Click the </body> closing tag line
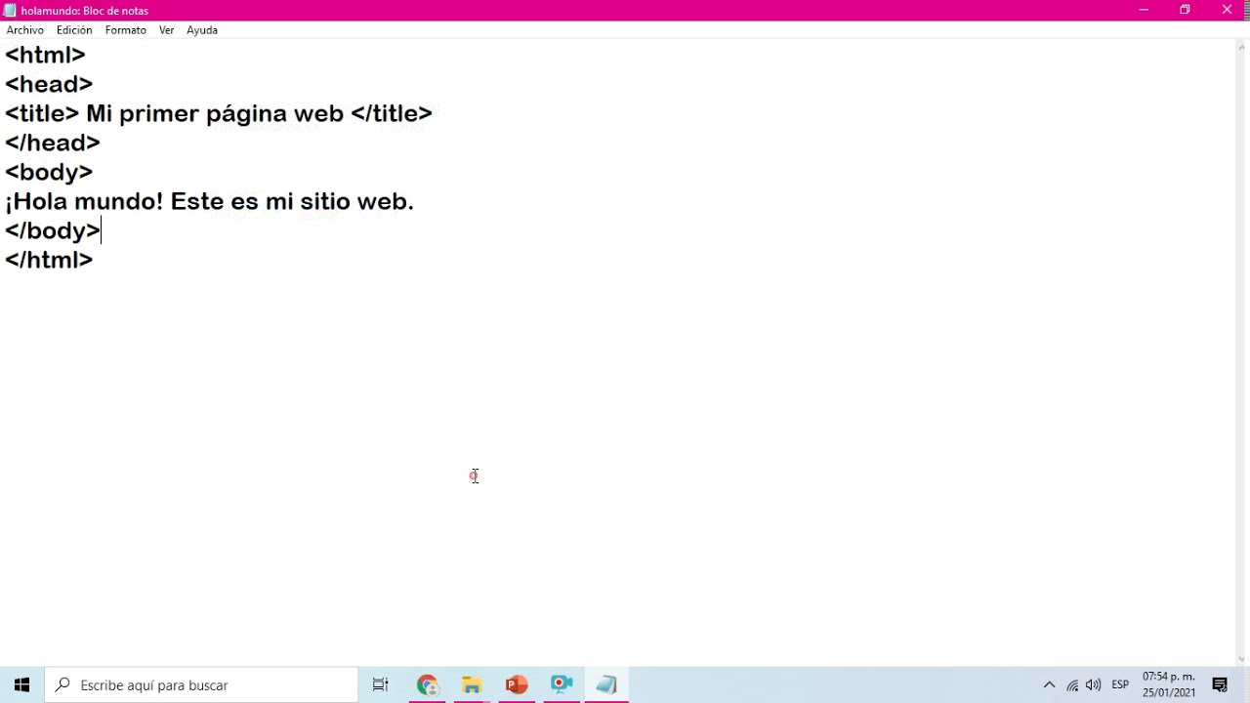 (x=53, y=230)
